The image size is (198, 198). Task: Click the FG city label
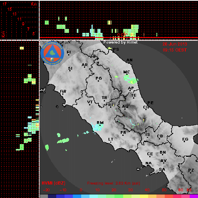(185, 139)
